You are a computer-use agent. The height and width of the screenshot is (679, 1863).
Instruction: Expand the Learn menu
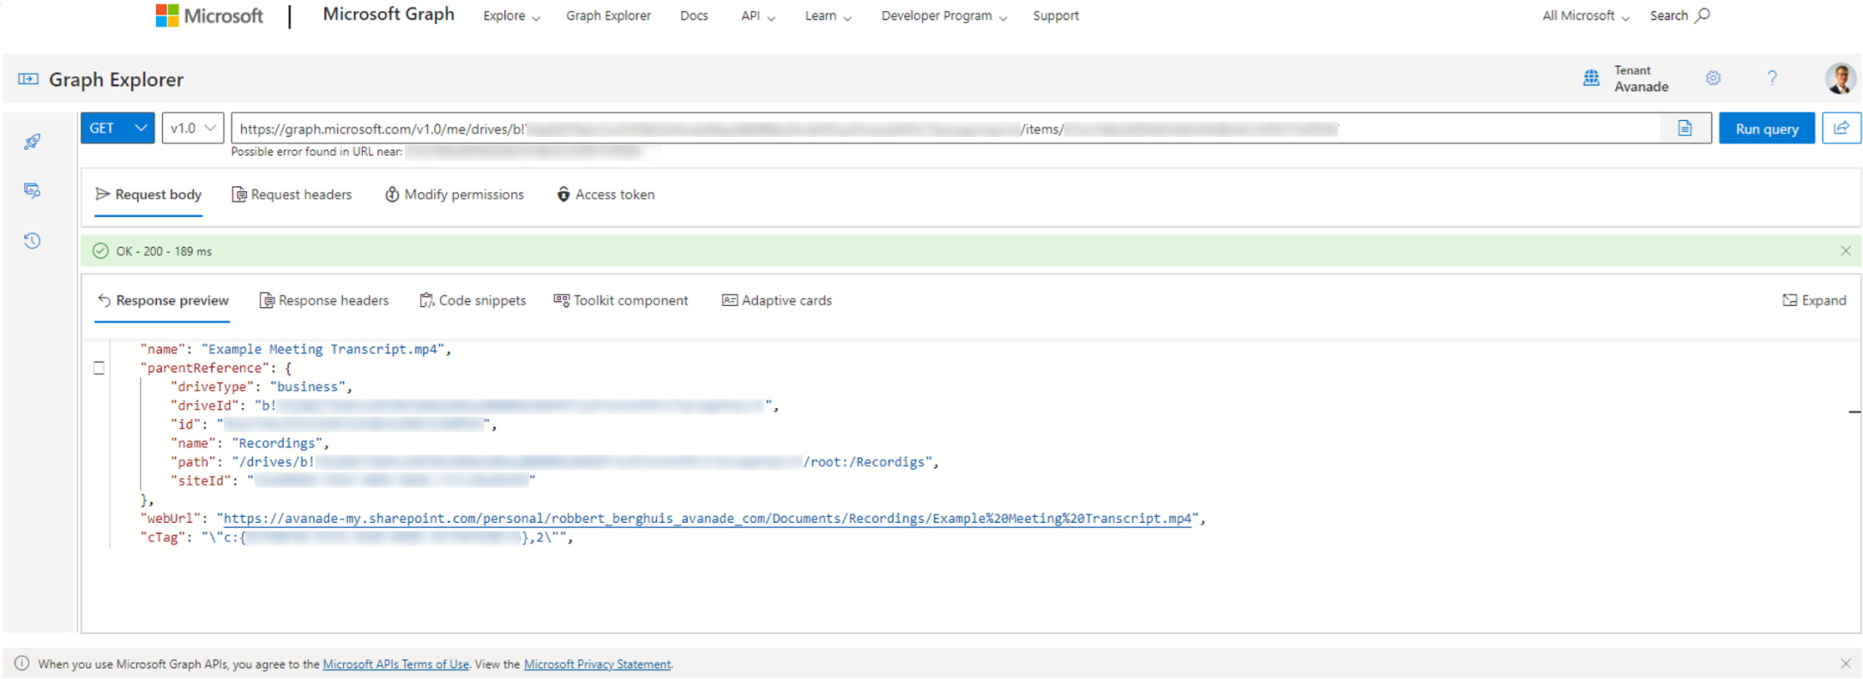click(x=828, y=16)
